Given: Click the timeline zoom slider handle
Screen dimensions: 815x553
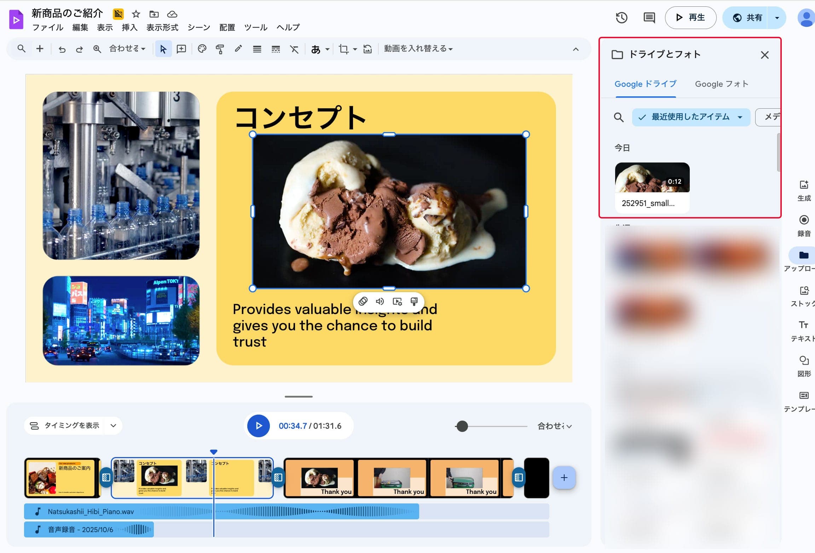Looking at the screenshot, I should tap(462, 426).
